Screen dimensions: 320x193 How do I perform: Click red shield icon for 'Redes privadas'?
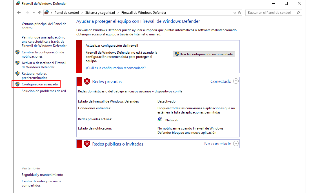tap(87, 81)
